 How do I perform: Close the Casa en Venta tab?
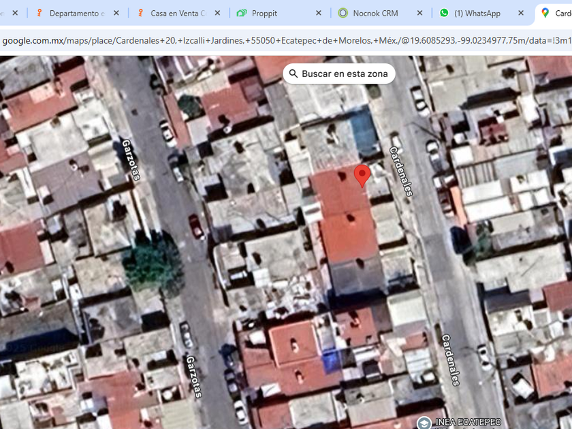pos(217,13)
